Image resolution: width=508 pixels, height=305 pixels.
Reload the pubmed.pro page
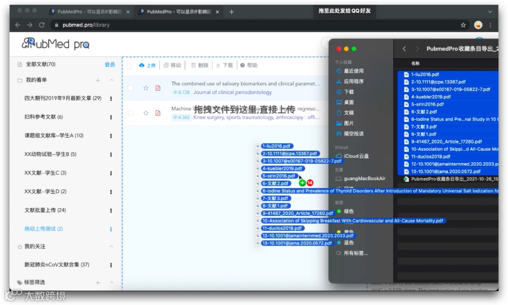click(x=41, y=25)
